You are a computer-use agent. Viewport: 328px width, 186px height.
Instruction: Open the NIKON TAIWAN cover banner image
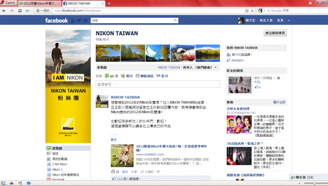68,86
